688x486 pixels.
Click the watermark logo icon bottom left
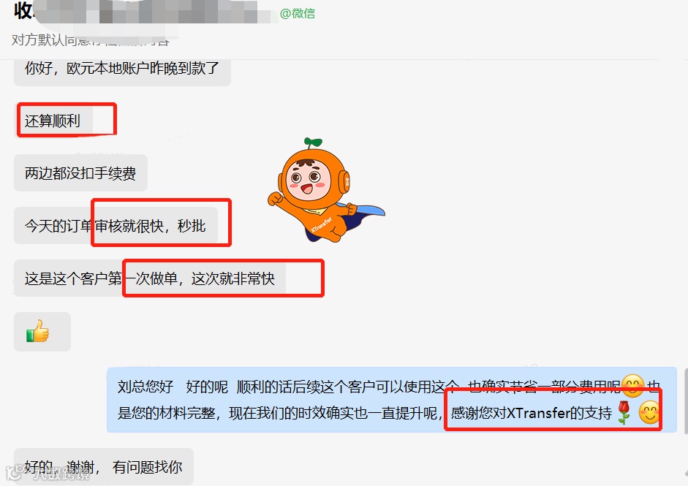[x=15, y=472]
